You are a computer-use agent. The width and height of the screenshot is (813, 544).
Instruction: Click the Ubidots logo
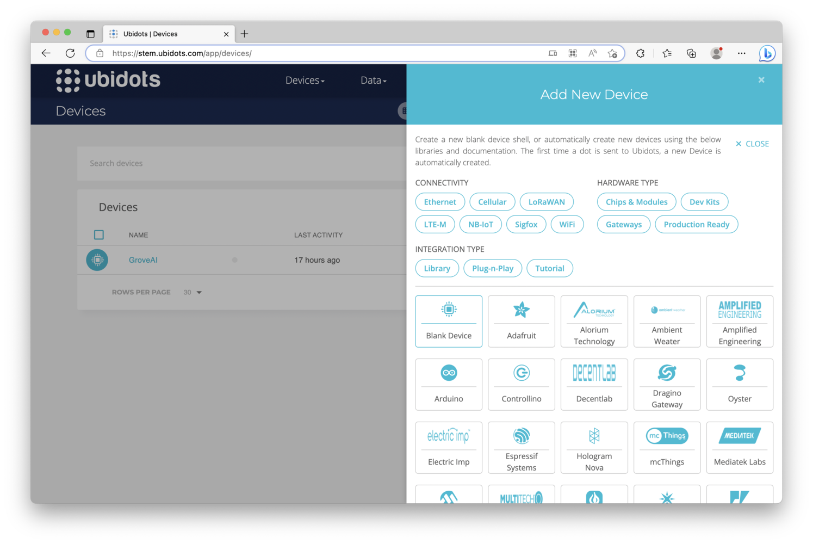pyautogui.click(x=108, y=81)
